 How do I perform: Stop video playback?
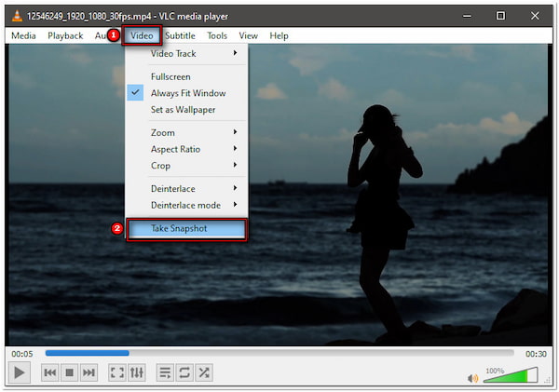(69, 372)
